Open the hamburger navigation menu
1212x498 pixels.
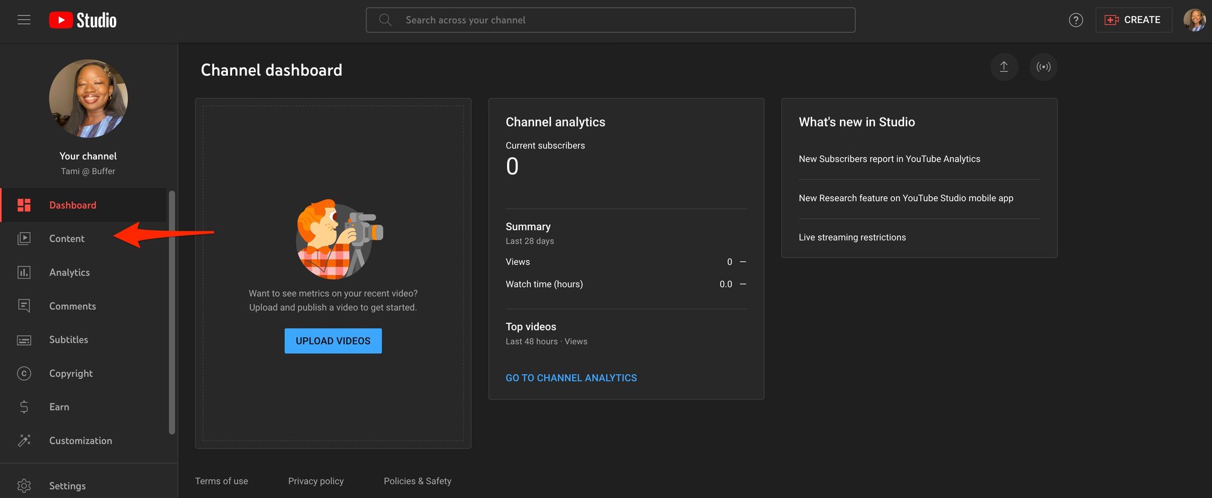tap(24, 20)
